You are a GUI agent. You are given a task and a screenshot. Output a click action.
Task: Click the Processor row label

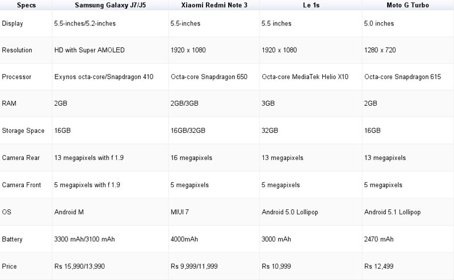point(16,77)
